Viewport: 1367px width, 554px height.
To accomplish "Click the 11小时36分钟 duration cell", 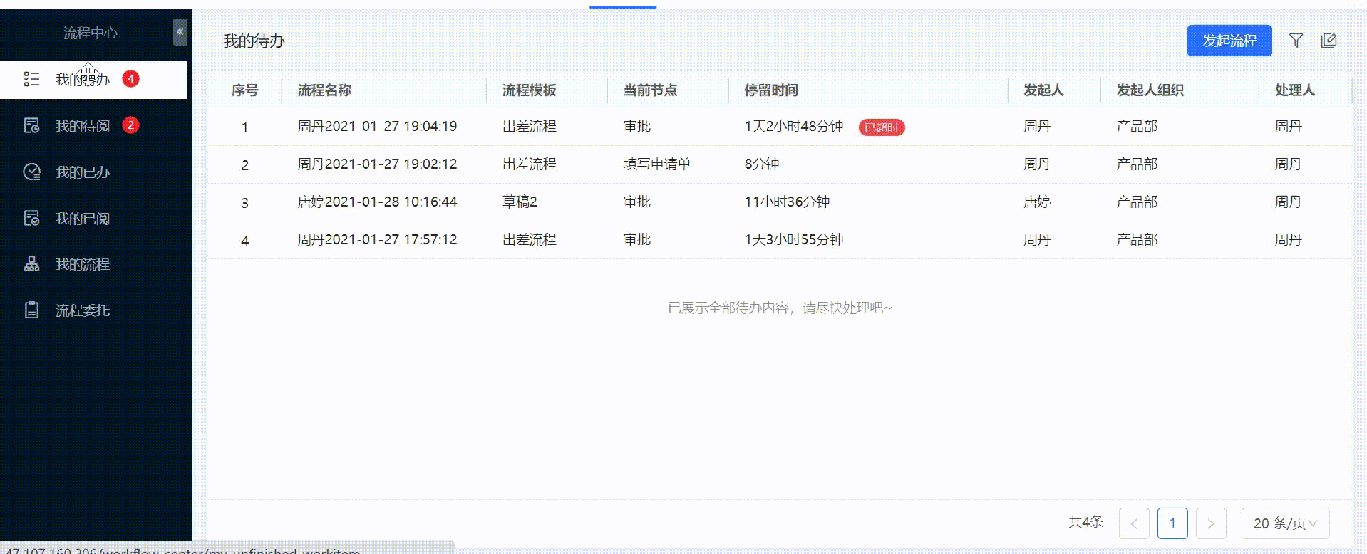I will [787, 202].
